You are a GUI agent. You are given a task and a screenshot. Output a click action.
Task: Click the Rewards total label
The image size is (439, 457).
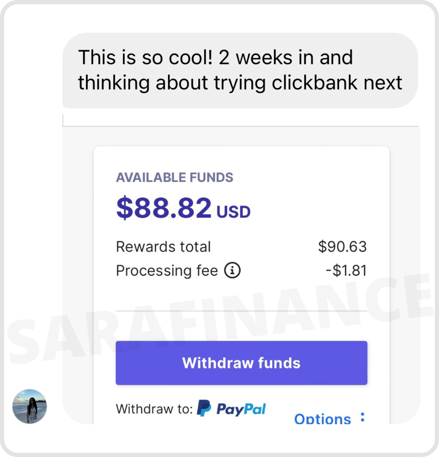[163, 247]
